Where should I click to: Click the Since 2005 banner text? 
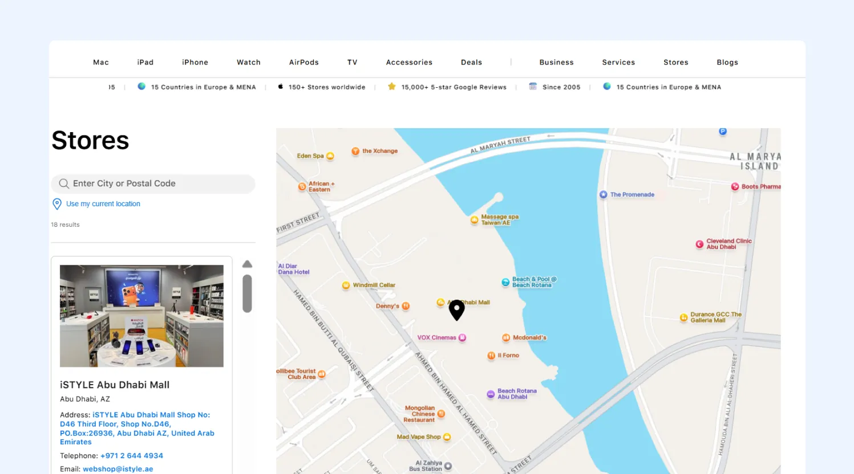coord(561,87)
